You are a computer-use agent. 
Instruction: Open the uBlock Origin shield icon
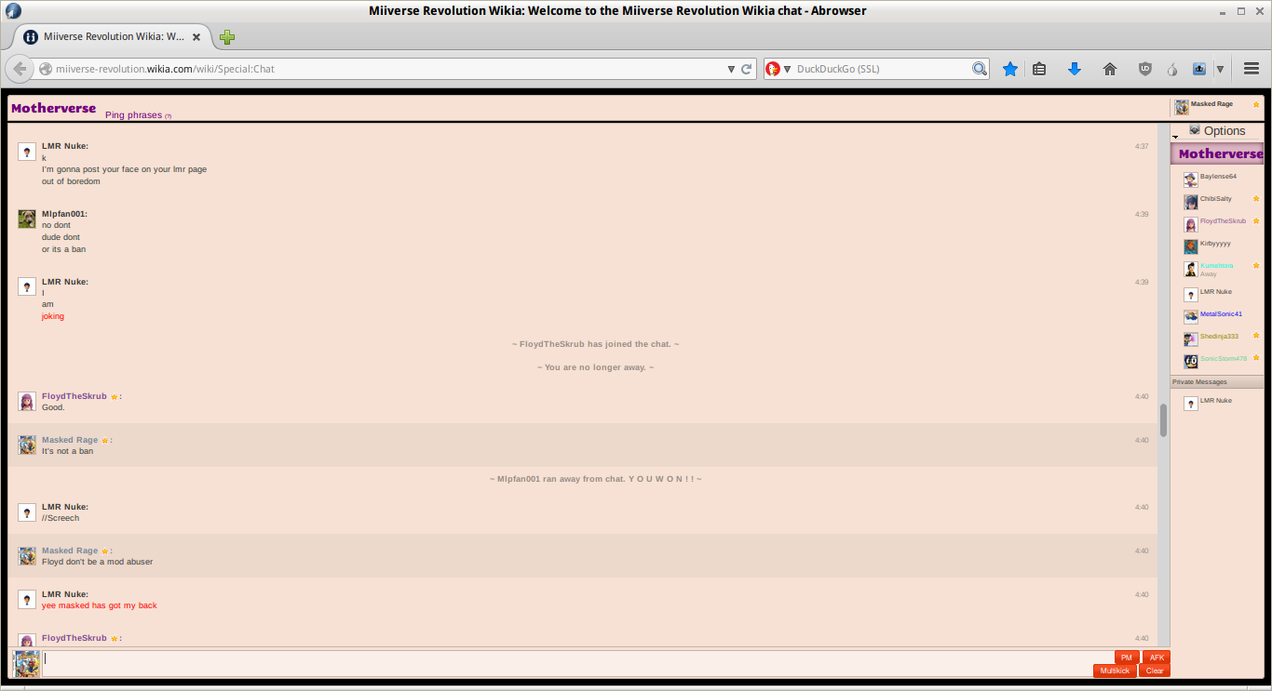tap(1145, 69)
